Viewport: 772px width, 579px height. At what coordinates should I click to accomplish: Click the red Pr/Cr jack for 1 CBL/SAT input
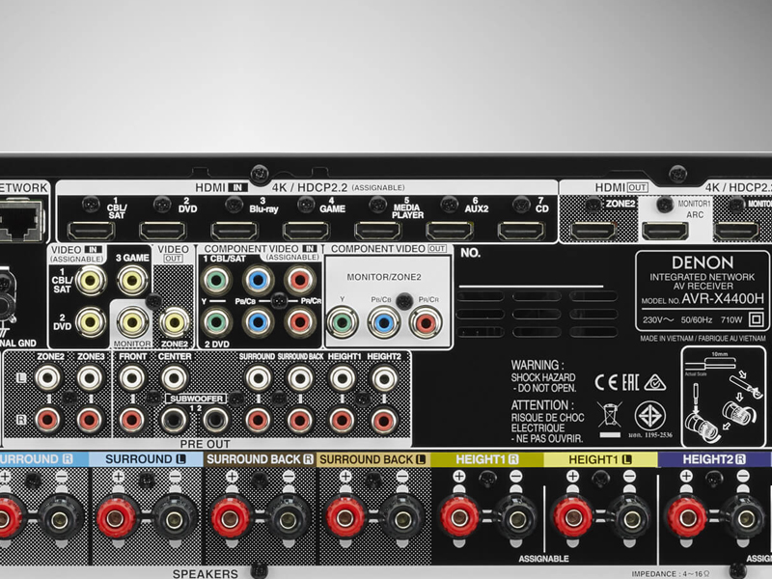300,280
